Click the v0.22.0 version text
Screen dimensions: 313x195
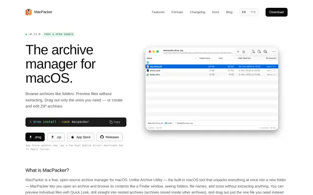click(34, 34)
